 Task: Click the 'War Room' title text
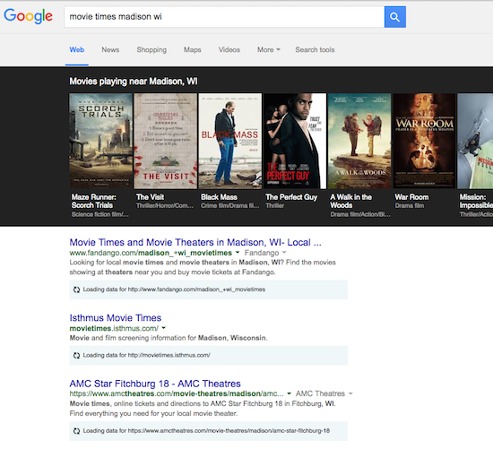(x=411, y=197)
